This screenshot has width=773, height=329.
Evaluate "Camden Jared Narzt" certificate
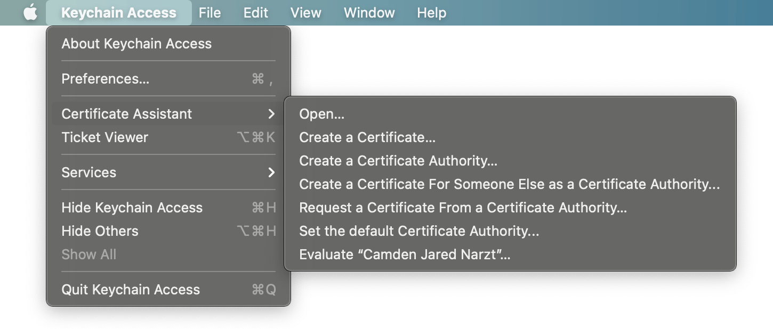click(405, 254)
